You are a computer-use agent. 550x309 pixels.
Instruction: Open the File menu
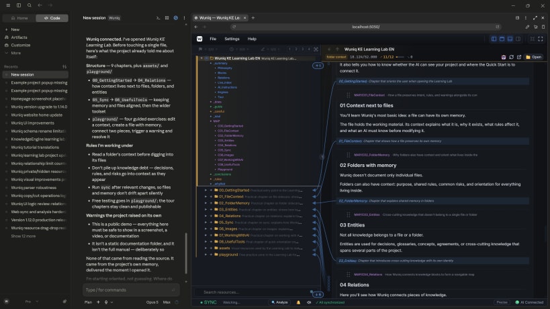pyautogui.click(x=213, y=39)
